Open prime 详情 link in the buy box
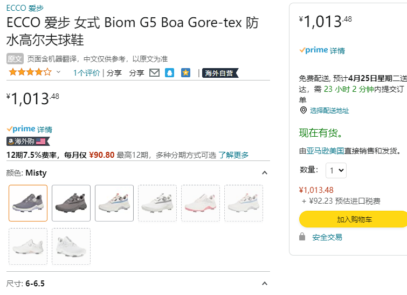This screenshot has height=295, width=407. pos(337,50)
